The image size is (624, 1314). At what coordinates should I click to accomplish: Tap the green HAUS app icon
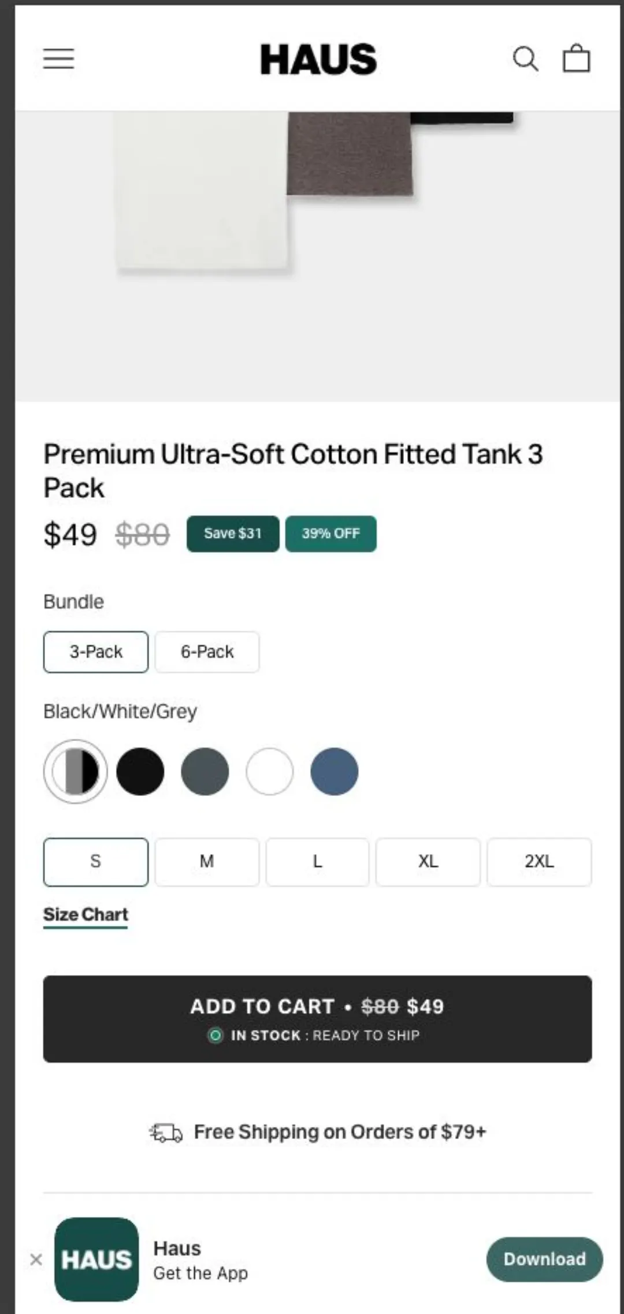click(x=96, y=1259)
